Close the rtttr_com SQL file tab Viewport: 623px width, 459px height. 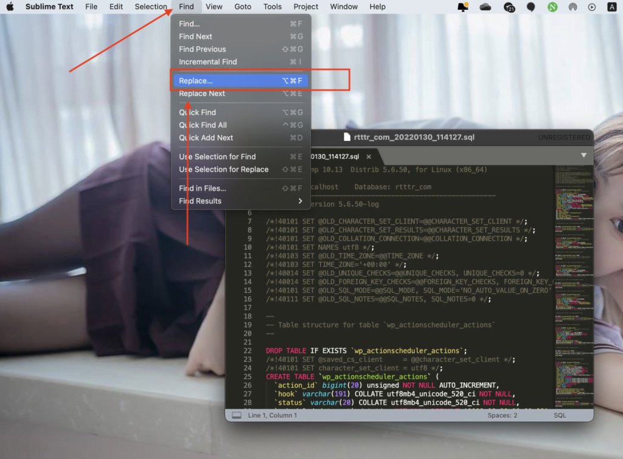click(369, 157)
